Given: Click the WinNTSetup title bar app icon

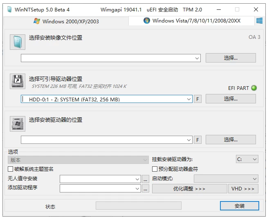Looking at the screenshot, I should 9,9.
